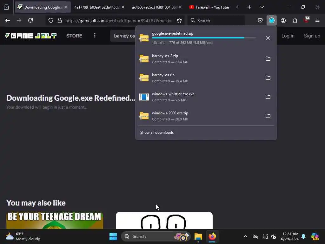Viewport: 325px width, 244px height.
Task: Click Sign up on Game Jolt
Action: pyautogui.click(x=312, y=36)
